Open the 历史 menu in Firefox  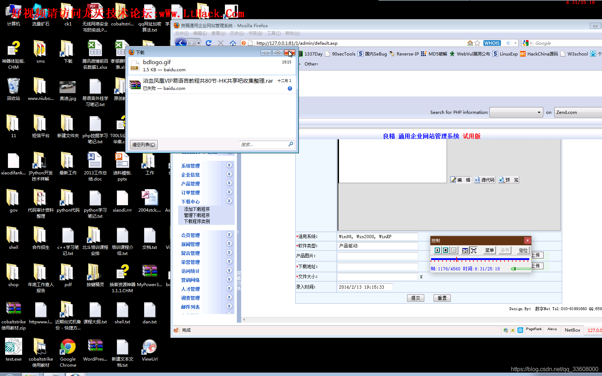236,33
